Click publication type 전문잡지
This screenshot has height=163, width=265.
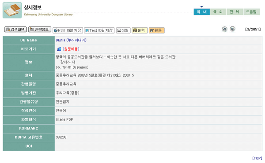click(x=63, y=102)
